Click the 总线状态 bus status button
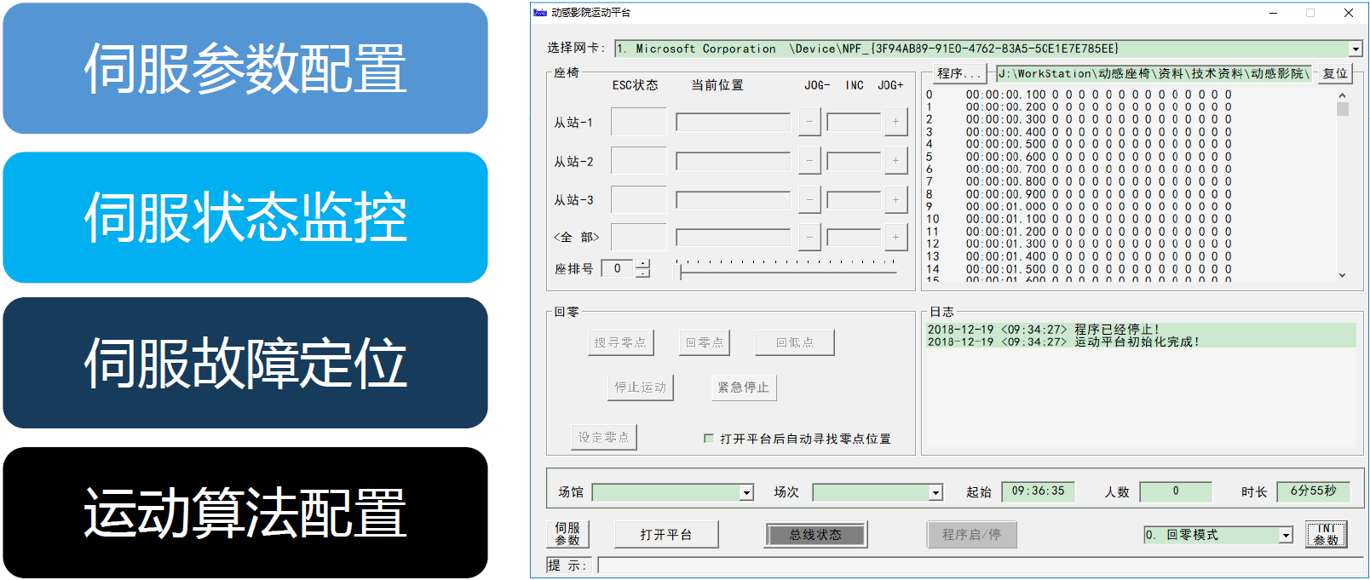Image resolution: width=1370 pixels, height=580 pixels. (815, 535)
